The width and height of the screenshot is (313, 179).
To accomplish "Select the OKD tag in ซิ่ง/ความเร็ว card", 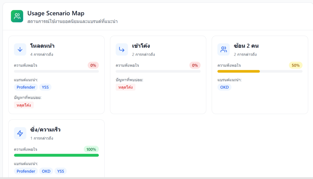I will tap(46, 171).
